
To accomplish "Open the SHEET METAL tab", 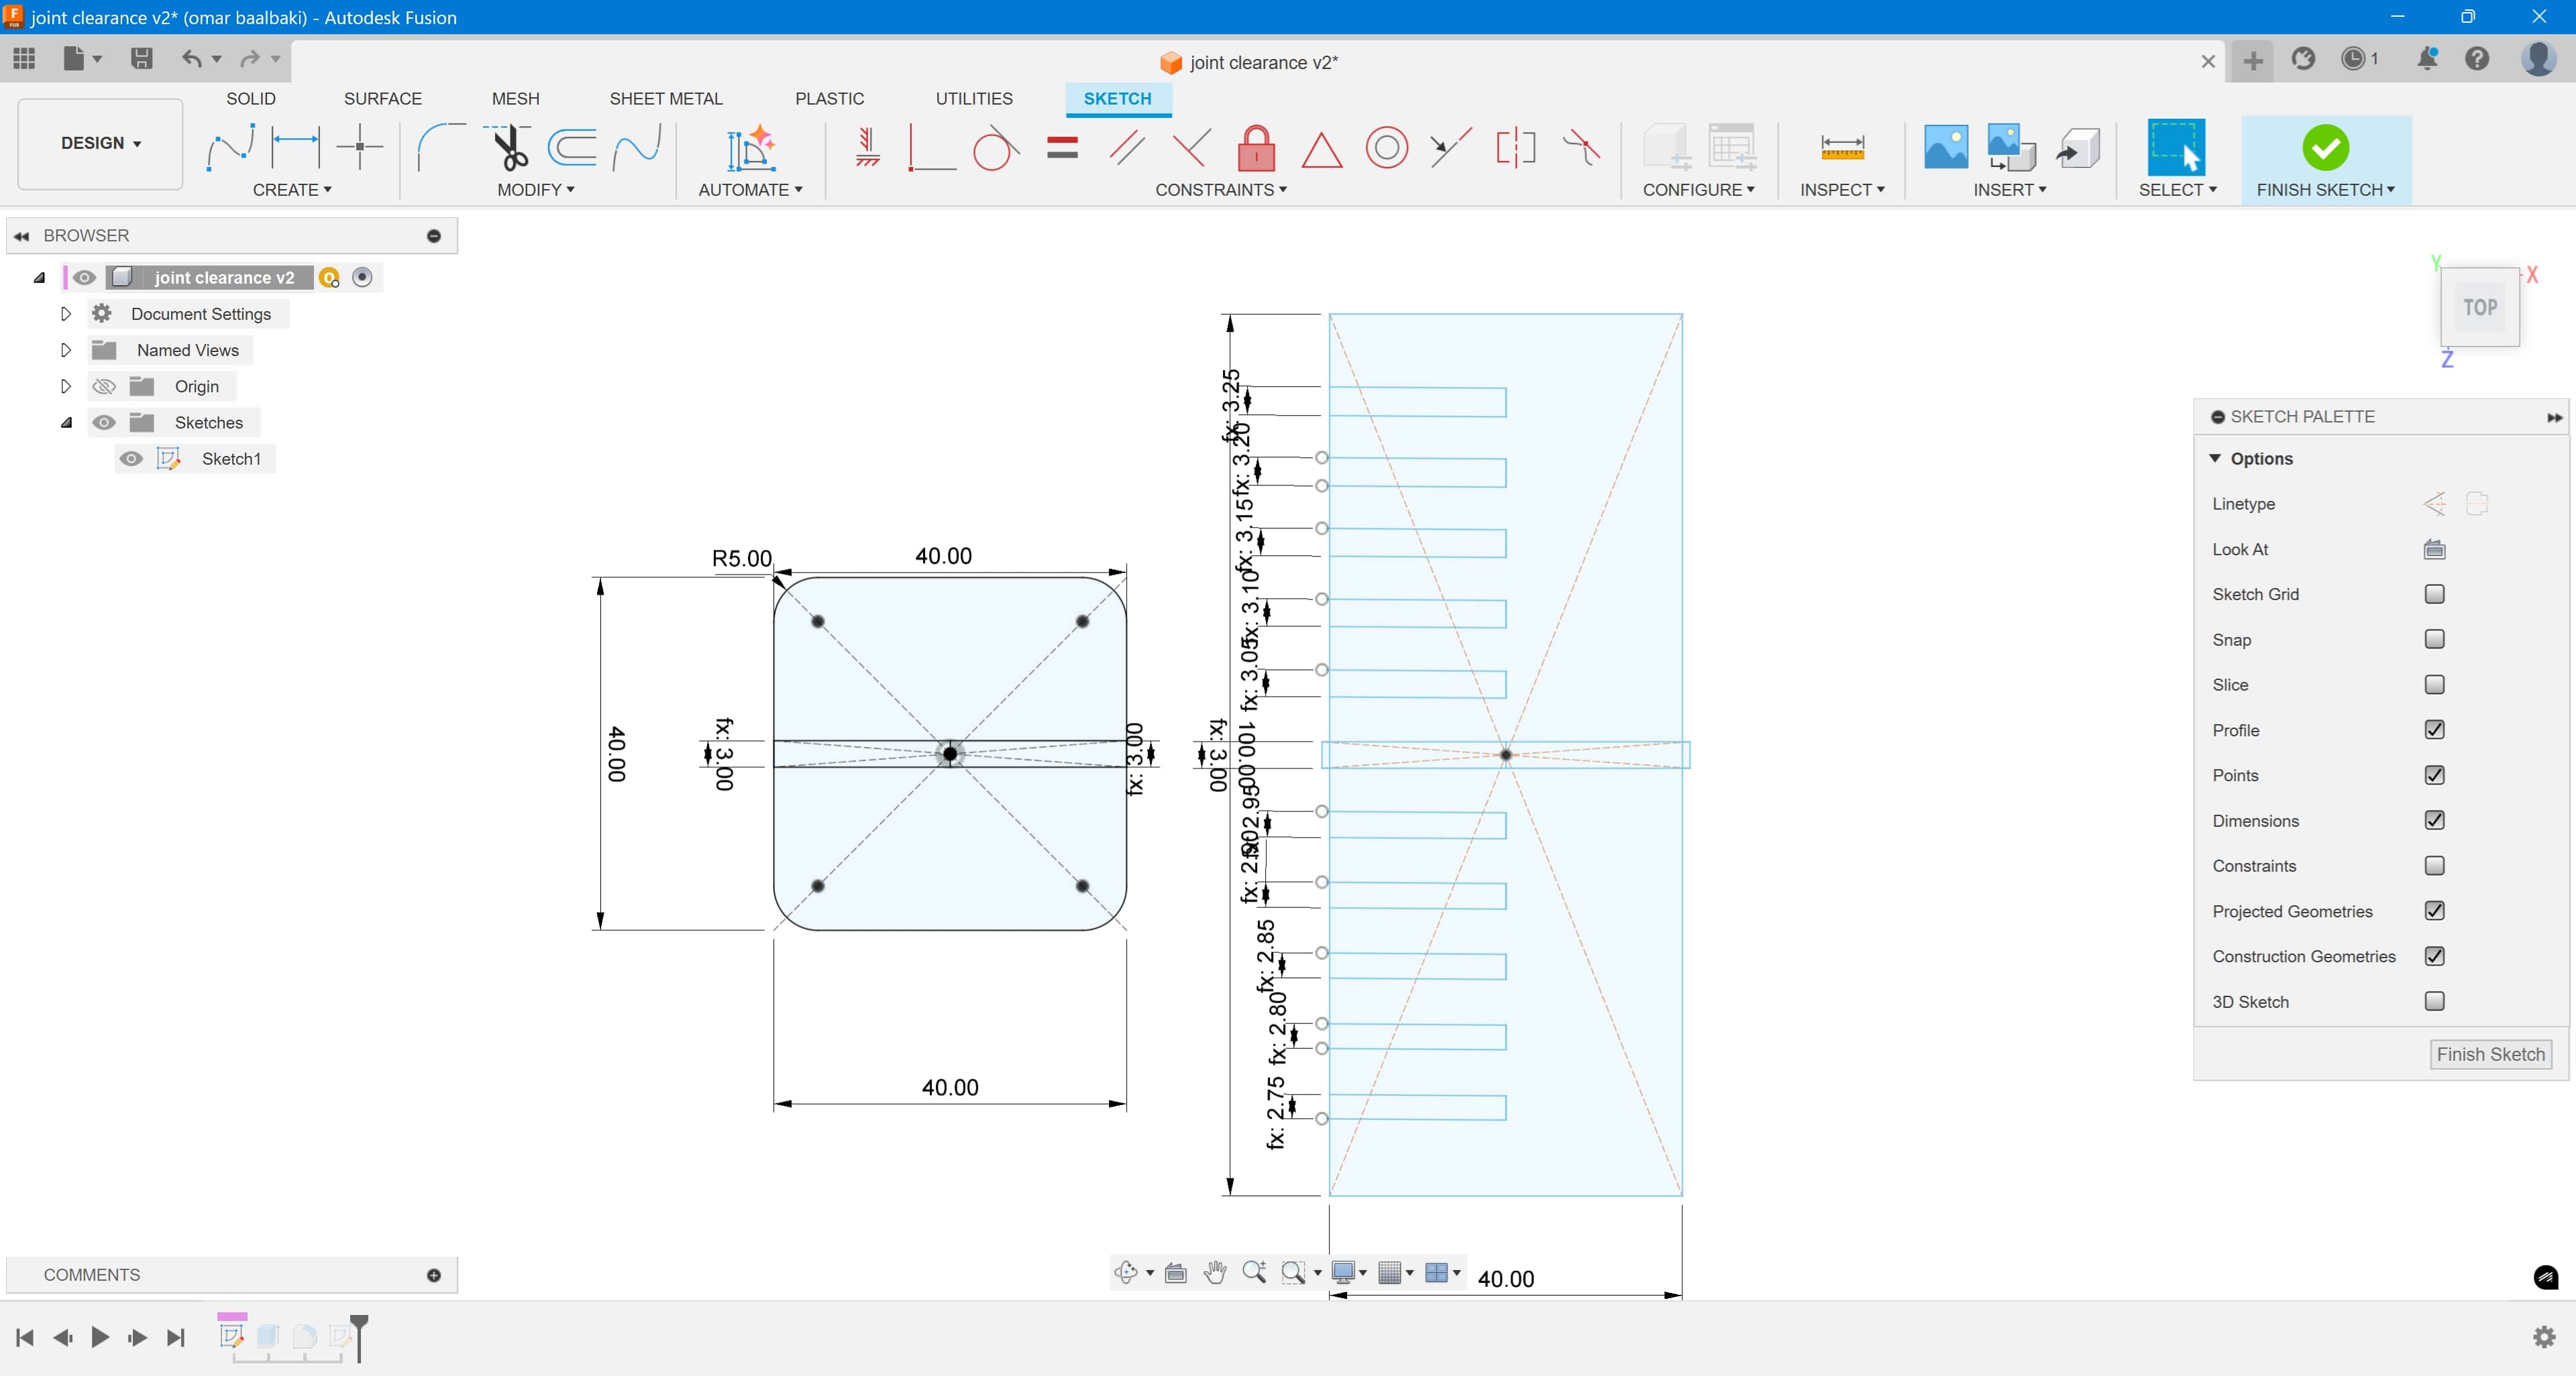I will [x=665, y=98].
